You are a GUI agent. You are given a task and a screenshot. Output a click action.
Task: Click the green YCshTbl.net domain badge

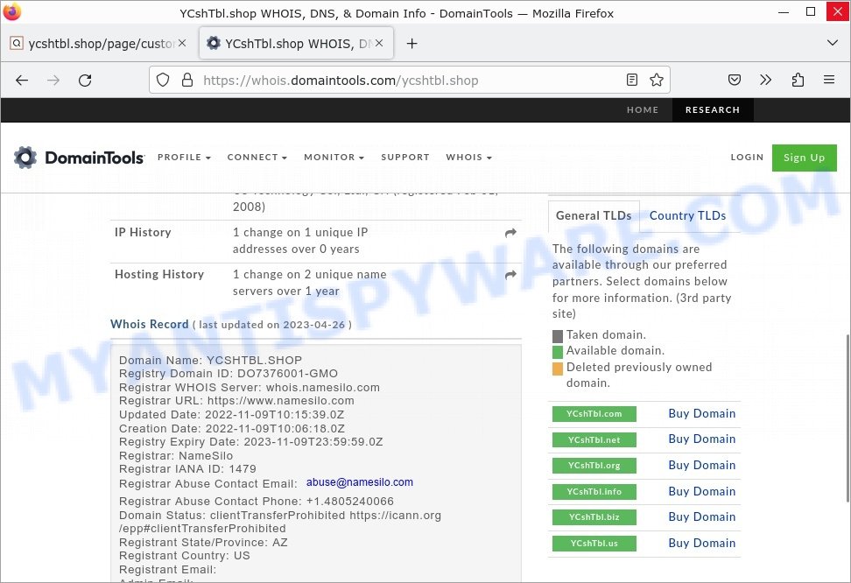[x=594, y=439]
